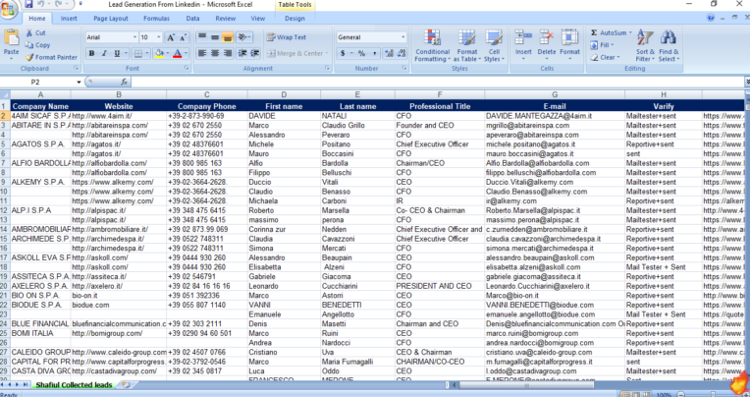Open the font color dropdown arrow
Image resolution: width=750 pixels, height=397 pixels.
(x=186, y=54)
